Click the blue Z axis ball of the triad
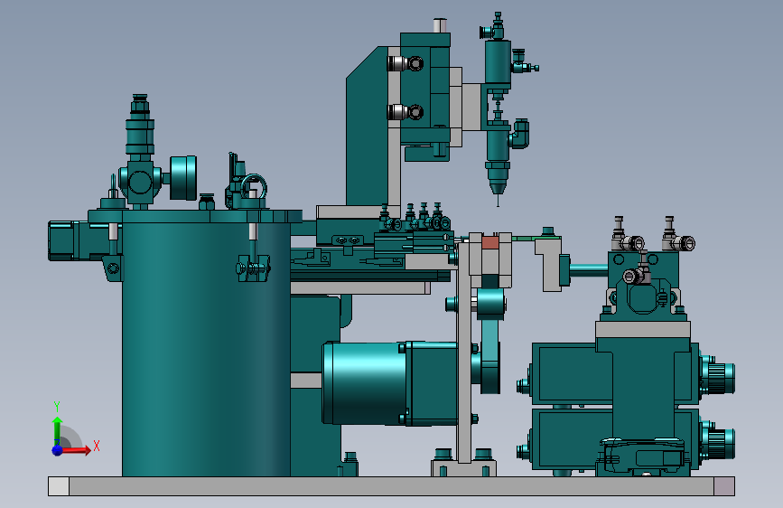This screenshot has height=508, width=783. click(58, 450)
